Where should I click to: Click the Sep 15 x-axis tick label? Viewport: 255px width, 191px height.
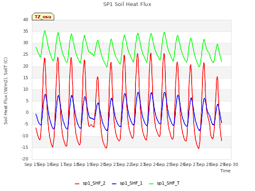(31, 164)
